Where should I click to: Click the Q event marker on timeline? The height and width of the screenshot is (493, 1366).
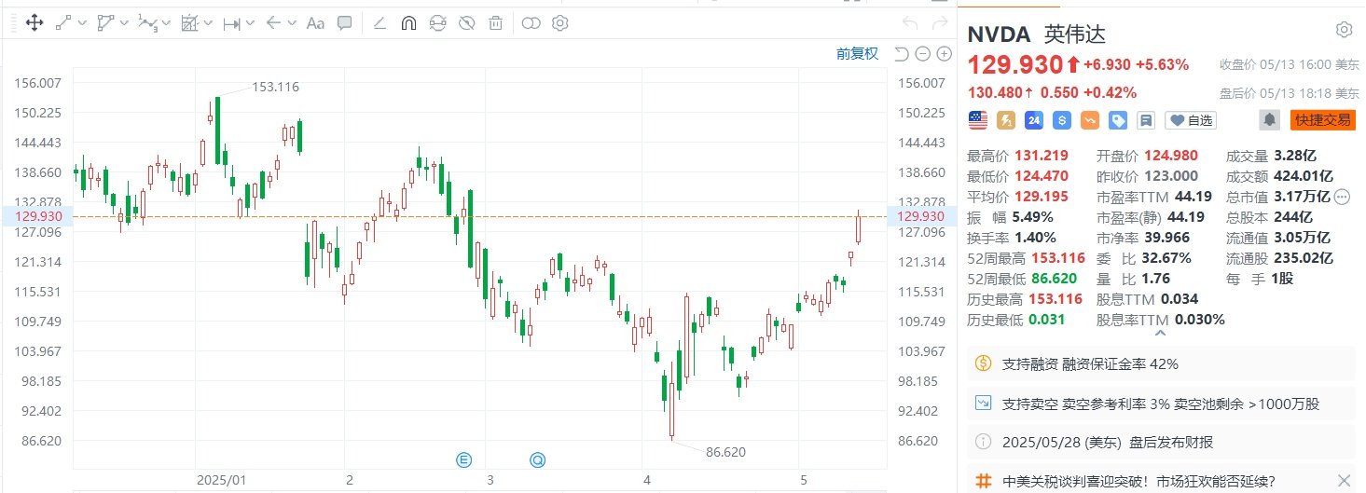[x=537, y=459]
